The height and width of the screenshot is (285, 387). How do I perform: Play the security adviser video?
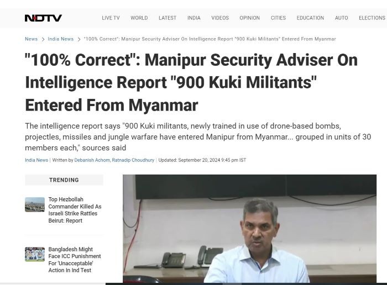pyautogui.click(x=249, y=229)
